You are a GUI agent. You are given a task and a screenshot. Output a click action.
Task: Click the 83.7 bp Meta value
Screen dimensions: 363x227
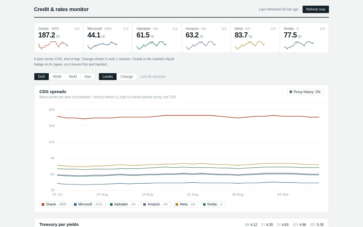click(244, 35)
